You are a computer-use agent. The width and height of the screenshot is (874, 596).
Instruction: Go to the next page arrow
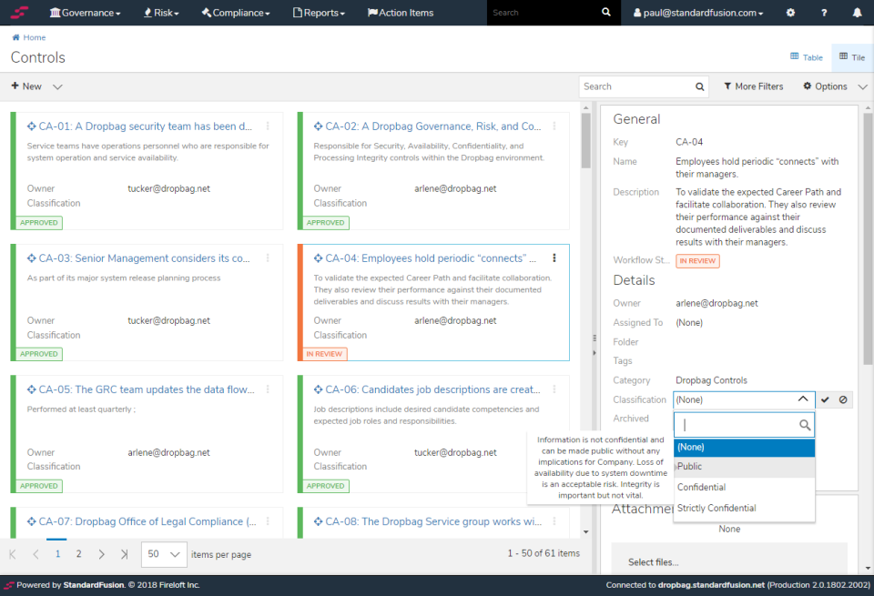point(101,553)
